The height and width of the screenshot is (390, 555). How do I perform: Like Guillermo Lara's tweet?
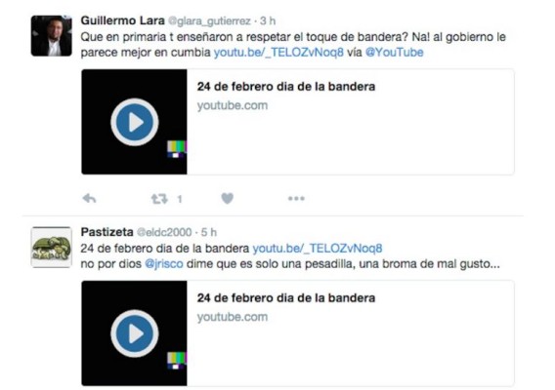point(228,199)
